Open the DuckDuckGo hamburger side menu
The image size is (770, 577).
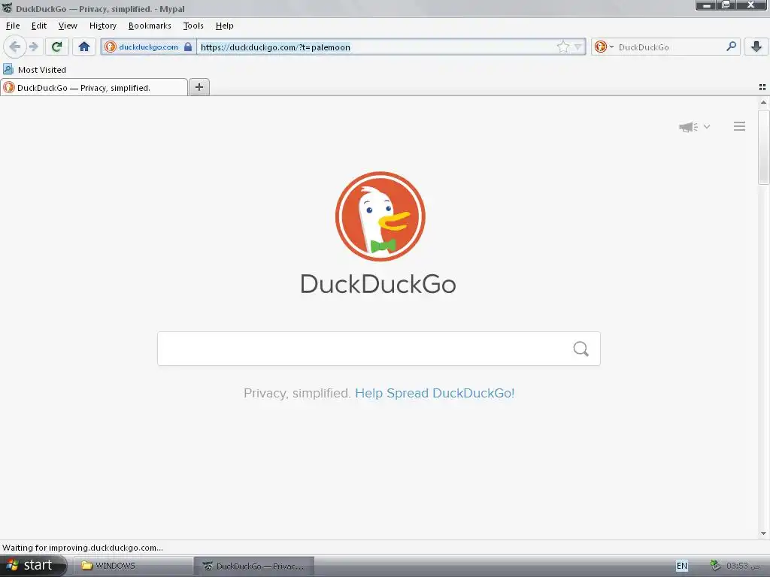(739, 126)
